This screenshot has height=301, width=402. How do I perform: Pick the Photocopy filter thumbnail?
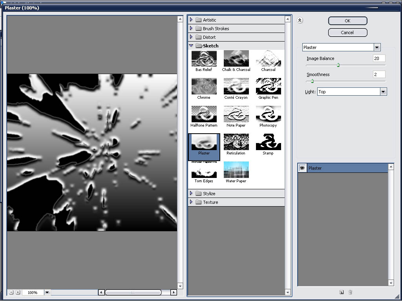click(x=268, y=114)
